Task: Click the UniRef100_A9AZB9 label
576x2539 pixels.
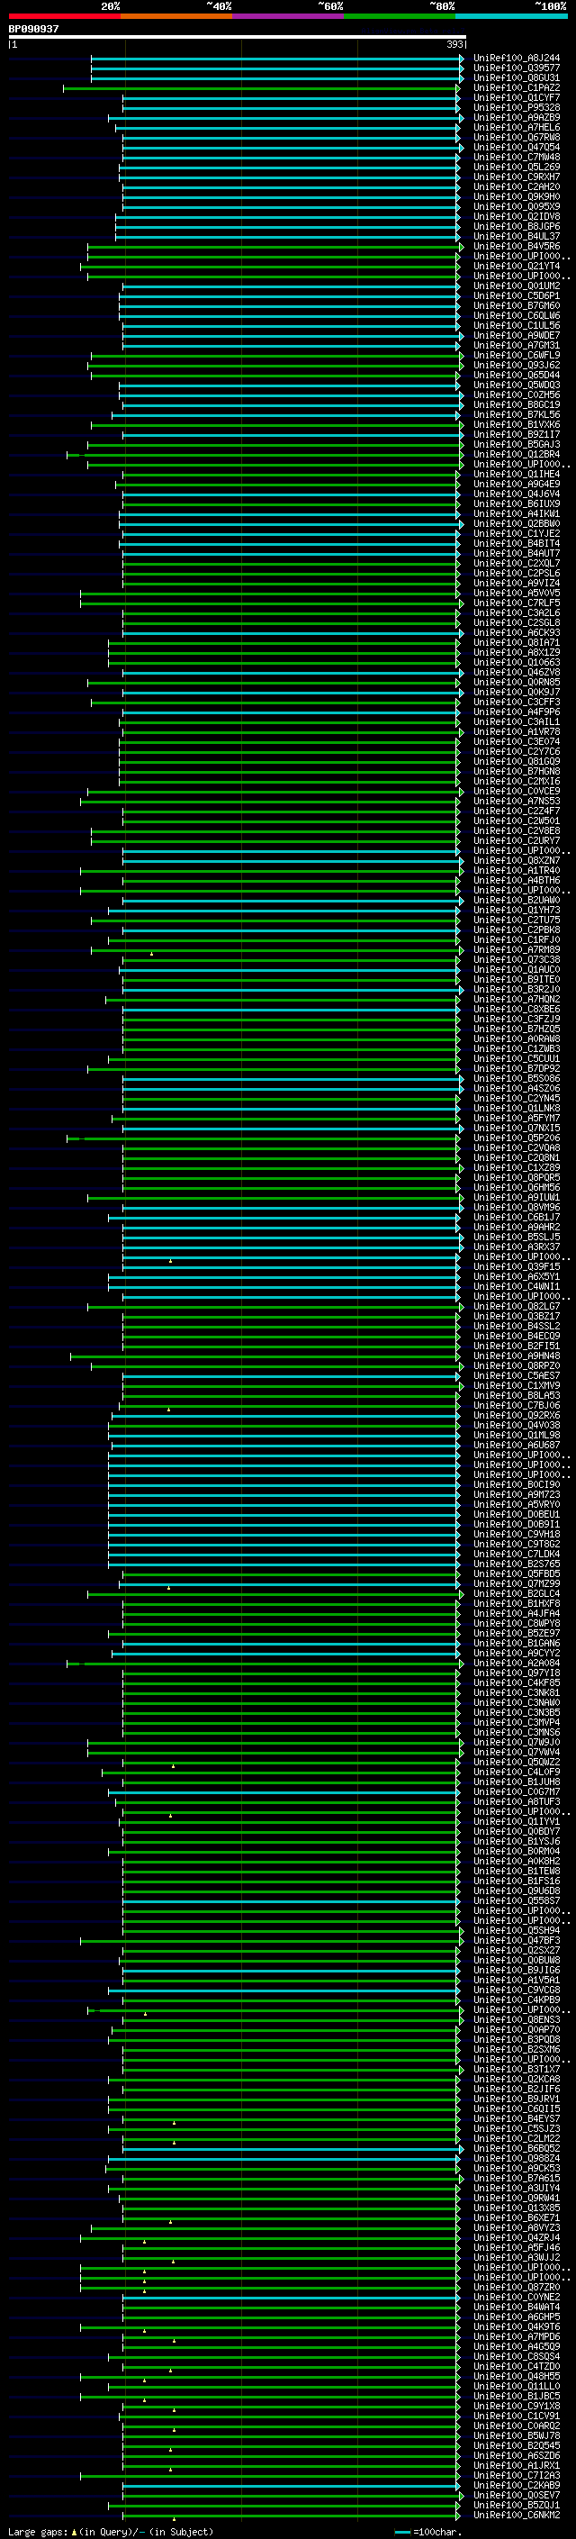Action: coord(517,117)
